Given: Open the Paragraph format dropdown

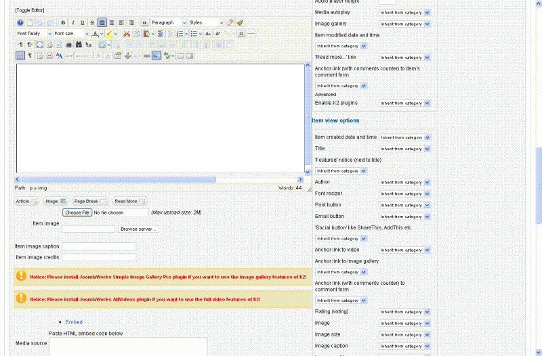Looking at the screenshot, I should coord(168,23).
